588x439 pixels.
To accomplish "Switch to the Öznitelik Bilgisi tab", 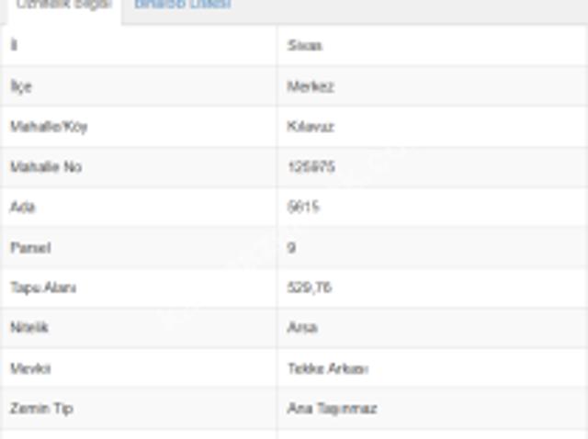I will click(63, 5).
